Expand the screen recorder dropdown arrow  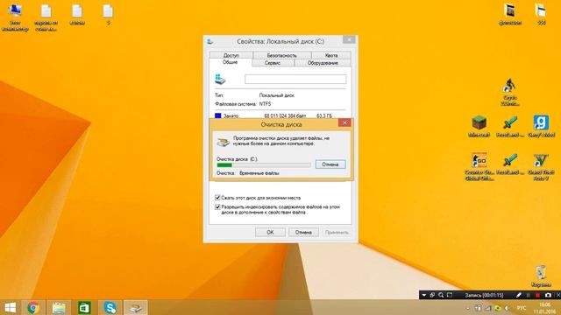click(424, 295)
